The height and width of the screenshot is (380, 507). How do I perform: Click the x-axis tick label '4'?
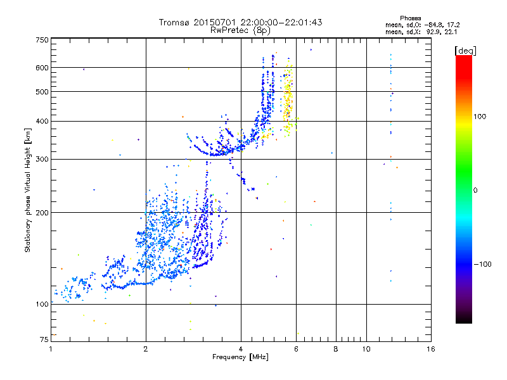pos(241,349)
